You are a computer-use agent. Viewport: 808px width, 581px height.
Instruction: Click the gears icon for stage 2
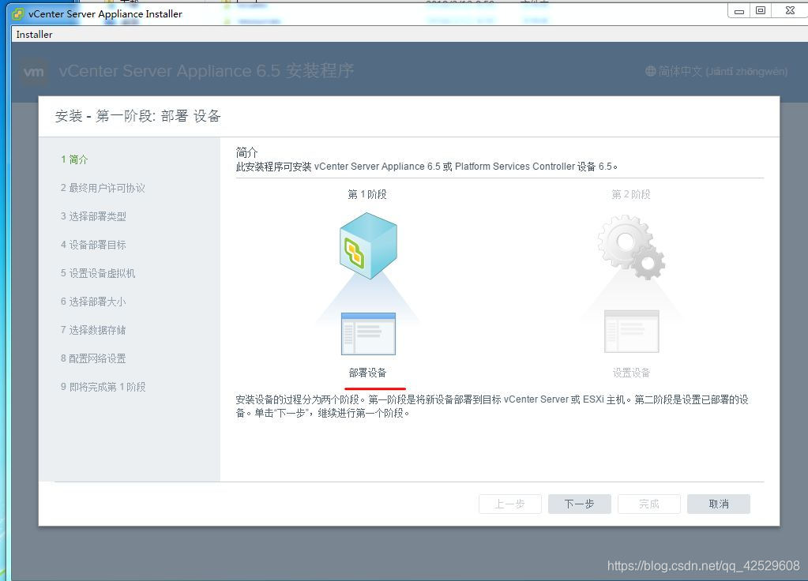[631, 247]
